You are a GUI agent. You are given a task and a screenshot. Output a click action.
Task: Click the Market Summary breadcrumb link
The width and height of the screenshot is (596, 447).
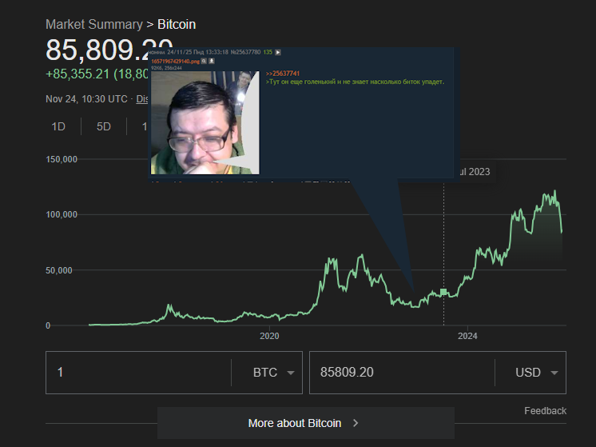pos(94,24)
